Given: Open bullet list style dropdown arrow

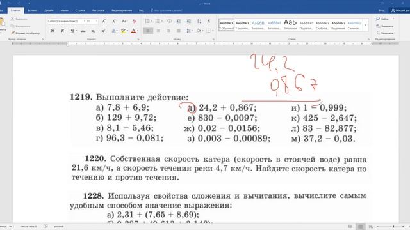Looking at the screenshot, I should [x=151, y=21].
